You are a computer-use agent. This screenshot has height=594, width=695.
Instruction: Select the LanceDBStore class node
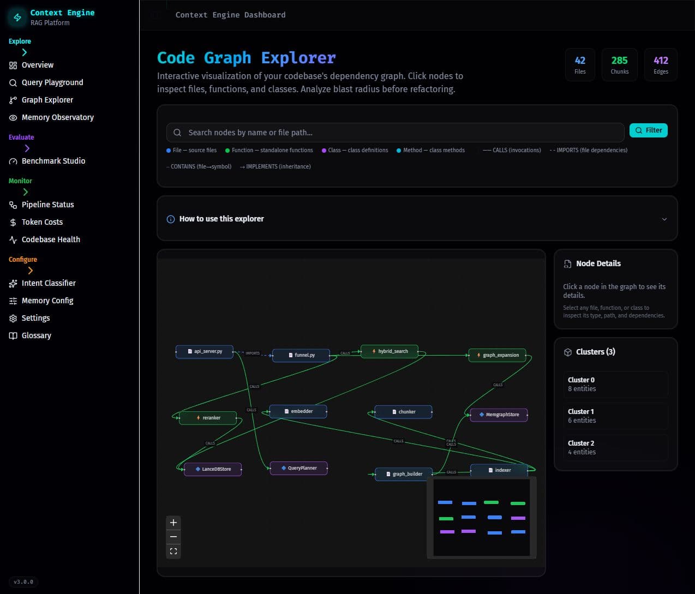tap(213, 469)
